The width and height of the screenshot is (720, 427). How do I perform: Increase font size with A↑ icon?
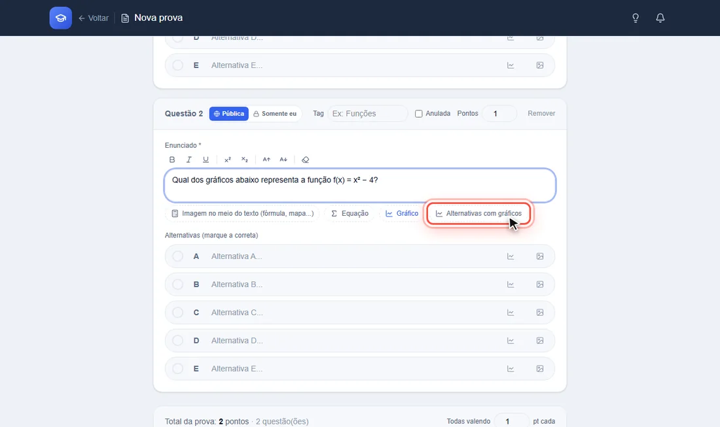(266, 160)
